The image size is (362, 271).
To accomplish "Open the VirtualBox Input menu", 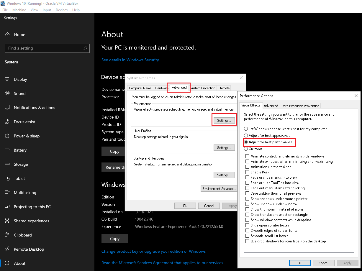I will 47,10.
